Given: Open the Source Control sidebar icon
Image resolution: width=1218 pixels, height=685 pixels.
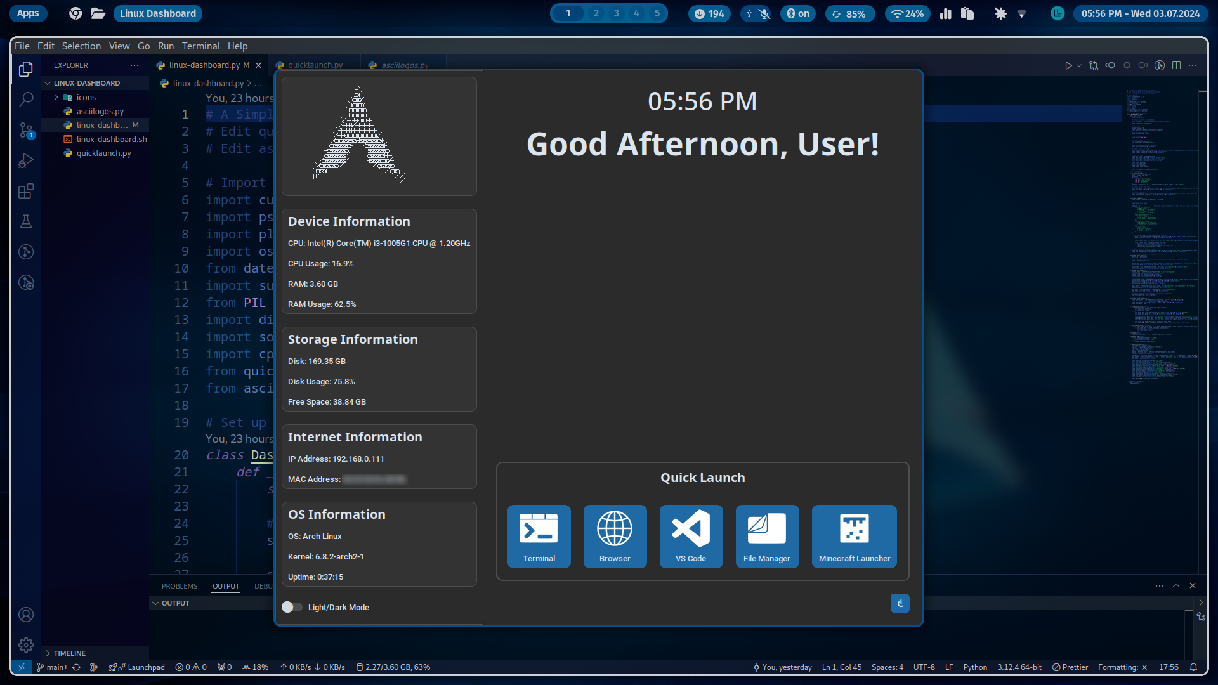Looking at the screenshot, I should [26, 130].
